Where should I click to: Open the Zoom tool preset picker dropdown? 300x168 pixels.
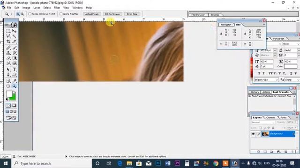click(11, 14)
